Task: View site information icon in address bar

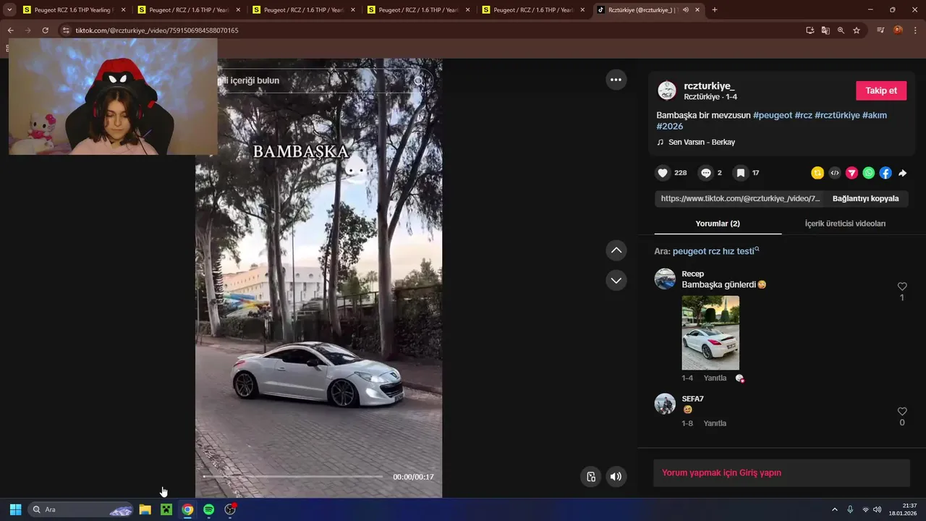Action: [66, 30]
